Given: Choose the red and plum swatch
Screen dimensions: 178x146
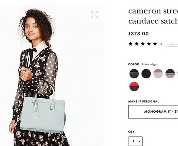Looking at the screenshot, I should [x=134, y=86].
